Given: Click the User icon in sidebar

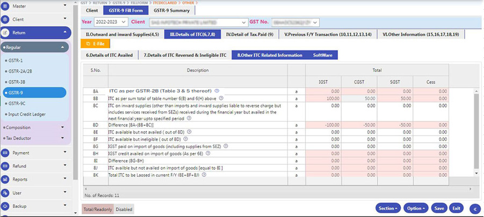Looking at the screenshot, I should pyautogui.click(x=5, y=193).
